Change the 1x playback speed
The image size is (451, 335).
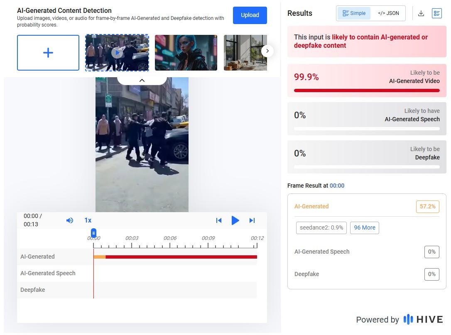click(x=88, y=220)
